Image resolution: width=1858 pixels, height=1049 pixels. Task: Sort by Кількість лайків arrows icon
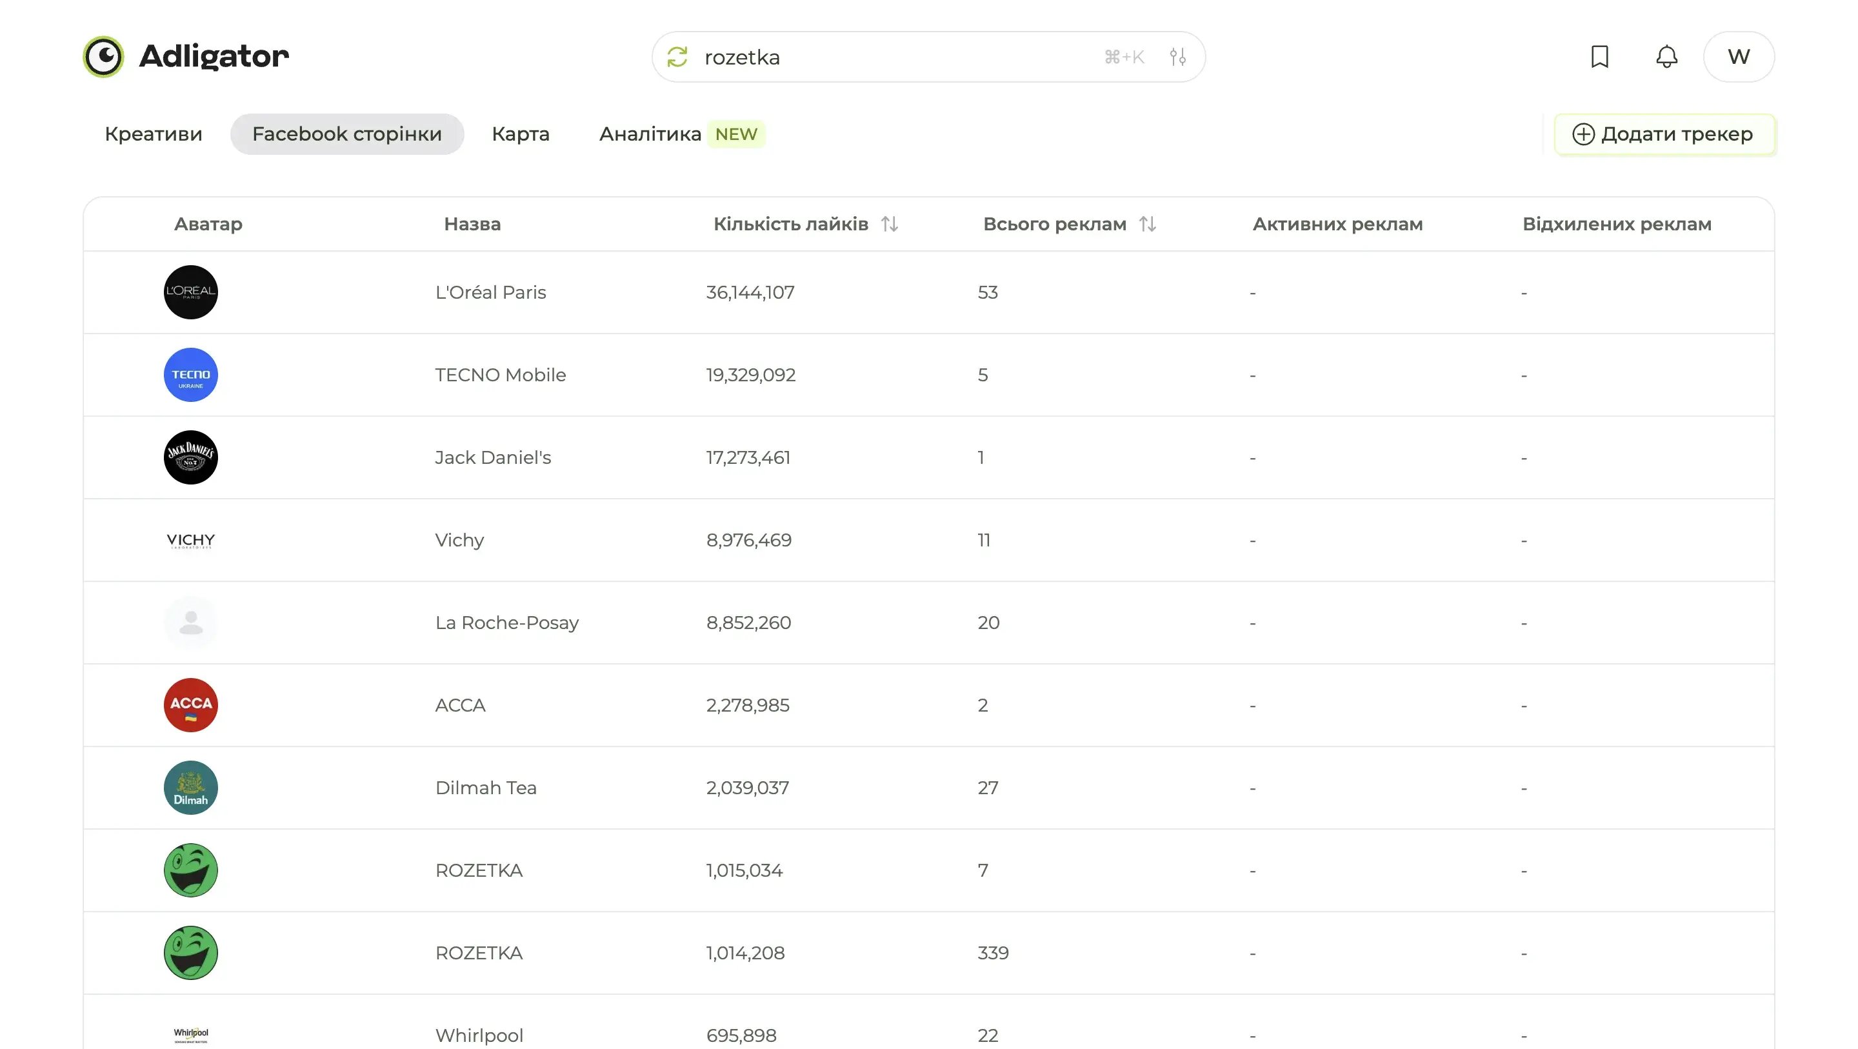[x=890, y=224]
